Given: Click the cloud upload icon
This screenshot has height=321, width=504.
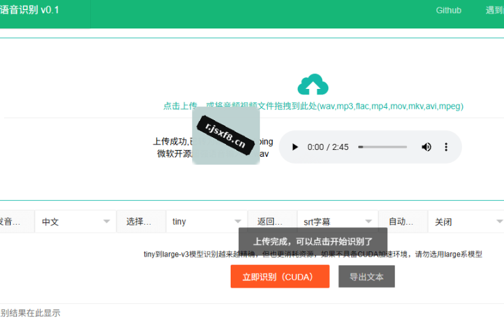Looking at the screenshot, I should click(x=313, y=84).
